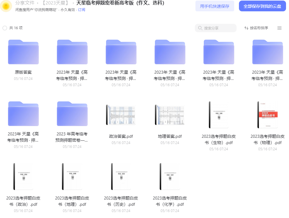Open the 按名称排序 sort dropdown

point(256,28)
